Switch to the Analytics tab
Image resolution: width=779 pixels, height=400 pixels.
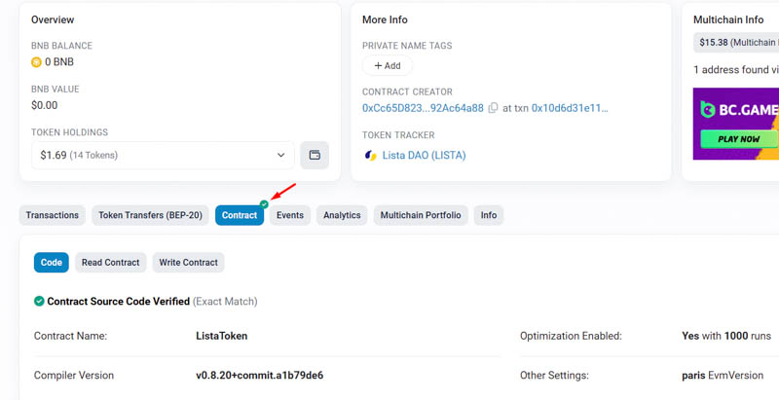pyautogui.click(x=342, y=215)
